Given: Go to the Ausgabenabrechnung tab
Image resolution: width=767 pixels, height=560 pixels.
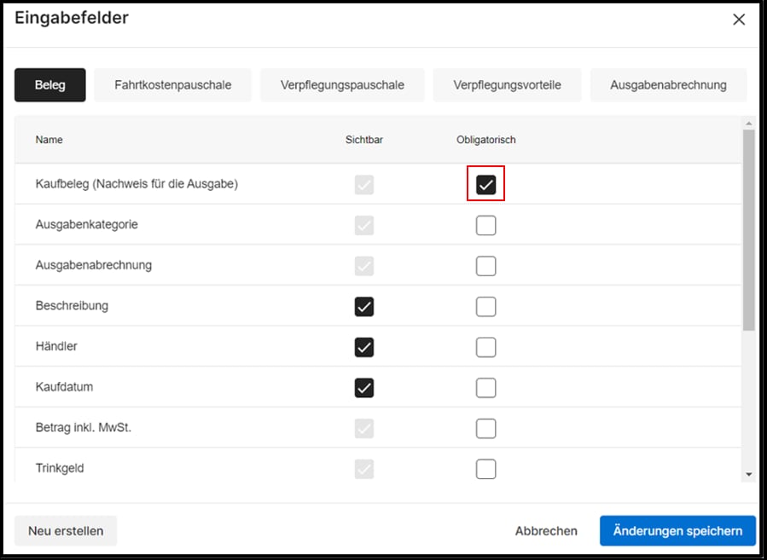Looking at the screenshot, I should [x=668, y=85].
